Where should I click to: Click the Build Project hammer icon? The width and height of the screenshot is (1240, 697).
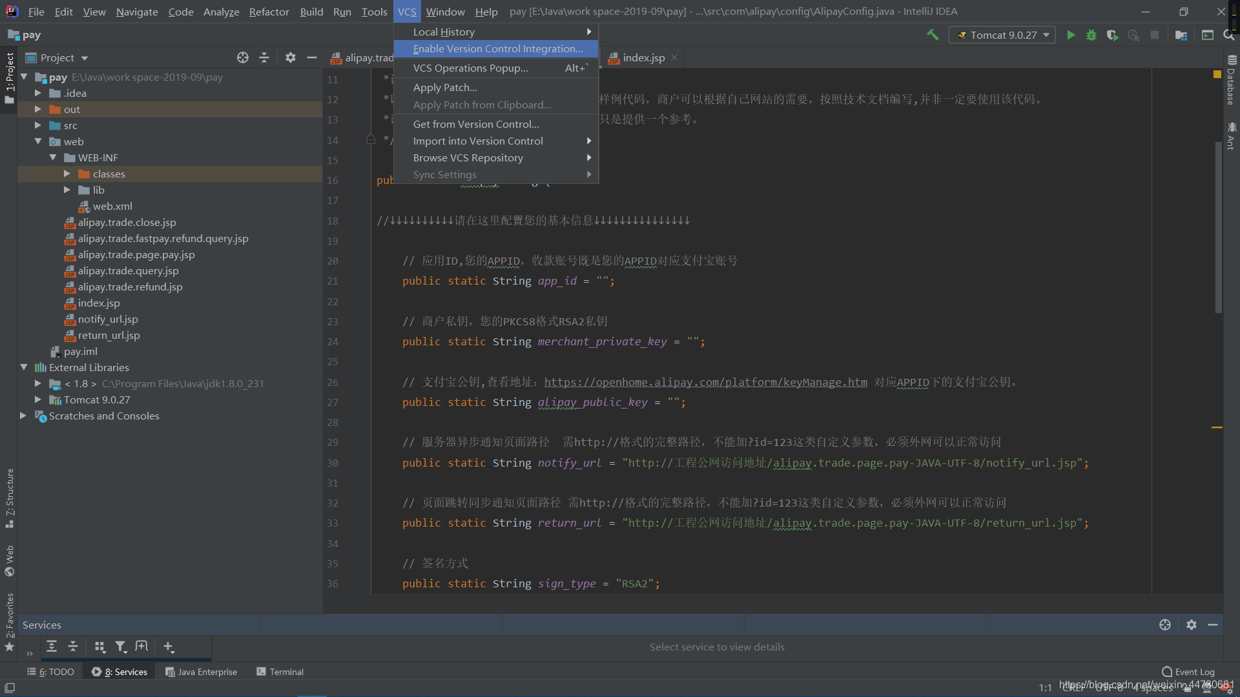[933, 35]
